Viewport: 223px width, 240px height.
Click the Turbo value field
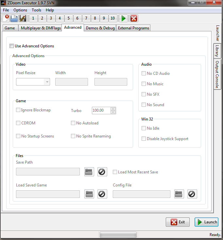(x=101, y=110)
